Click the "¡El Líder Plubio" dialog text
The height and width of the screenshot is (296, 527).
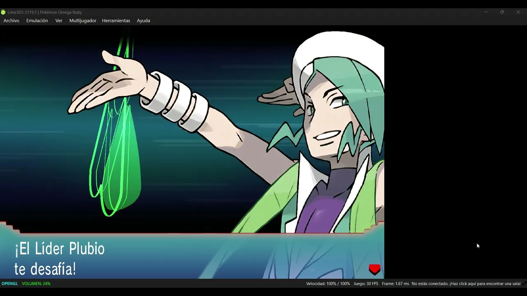(60, 249)
